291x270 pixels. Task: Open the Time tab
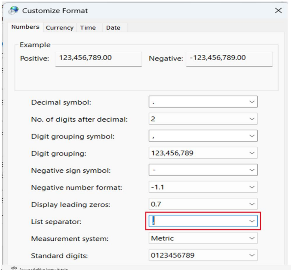(x=88, y=28)
